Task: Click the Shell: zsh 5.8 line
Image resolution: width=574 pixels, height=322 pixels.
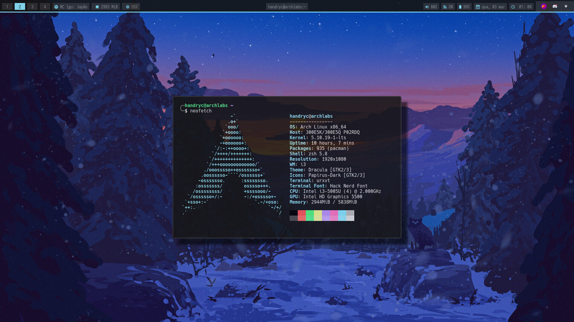Action: [x=308, y=154]
